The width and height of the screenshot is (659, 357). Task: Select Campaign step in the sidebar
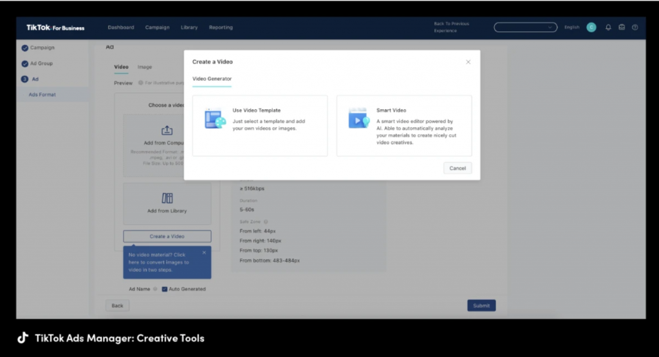tap(42, 48)
